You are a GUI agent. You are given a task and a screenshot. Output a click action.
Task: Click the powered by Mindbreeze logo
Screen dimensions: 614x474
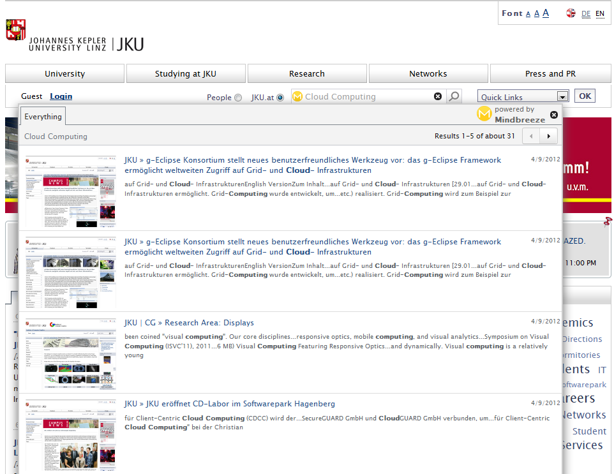coord(511,114)
